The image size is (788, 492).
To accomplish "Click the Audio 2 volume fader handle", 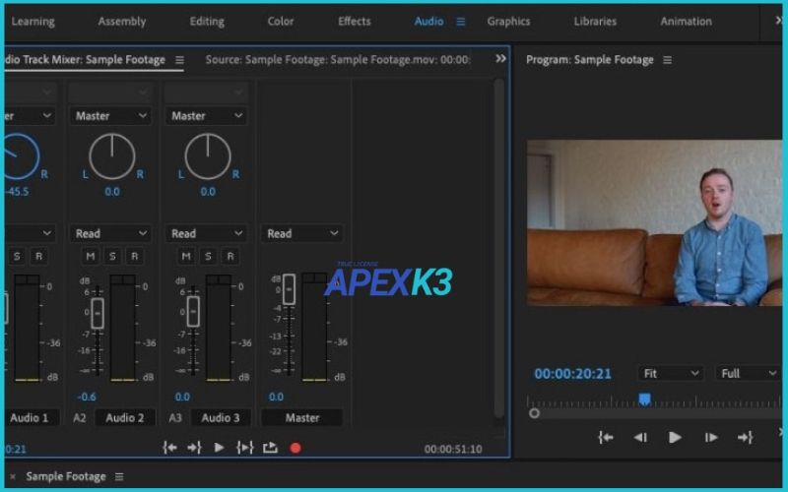I will point(97,314).
